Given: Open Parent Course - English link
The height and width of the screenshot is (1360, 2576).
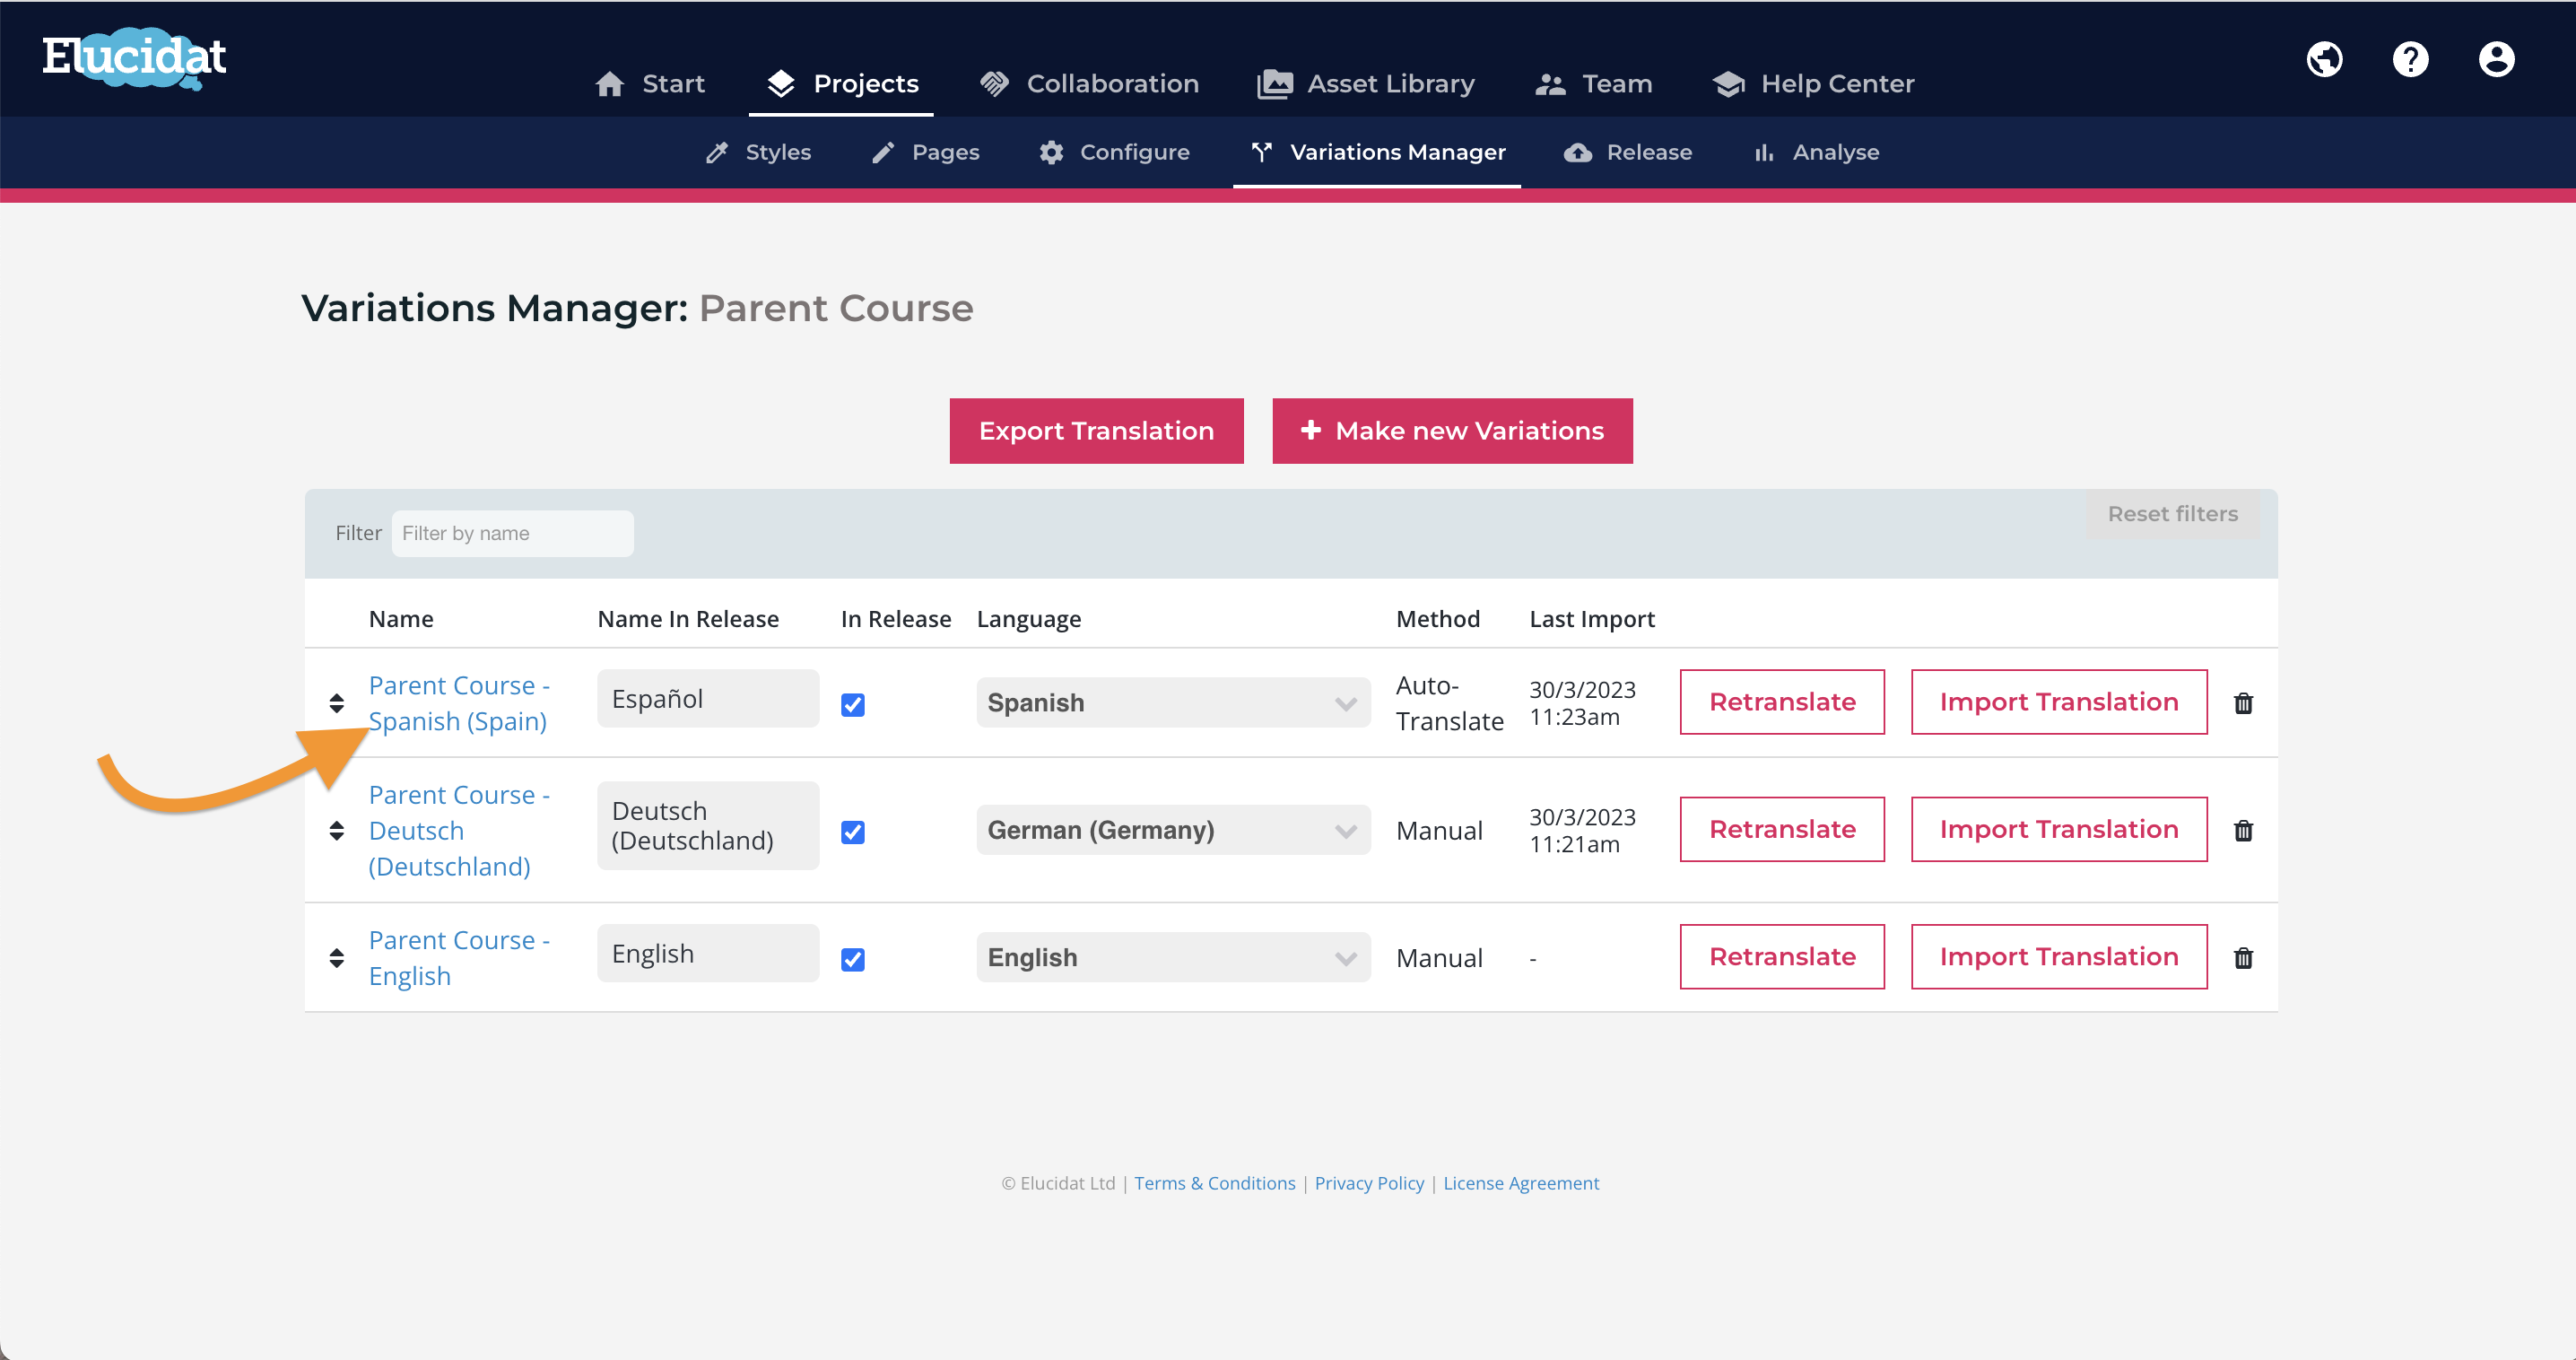Looking at the screenshot, I should coord(459,958).
